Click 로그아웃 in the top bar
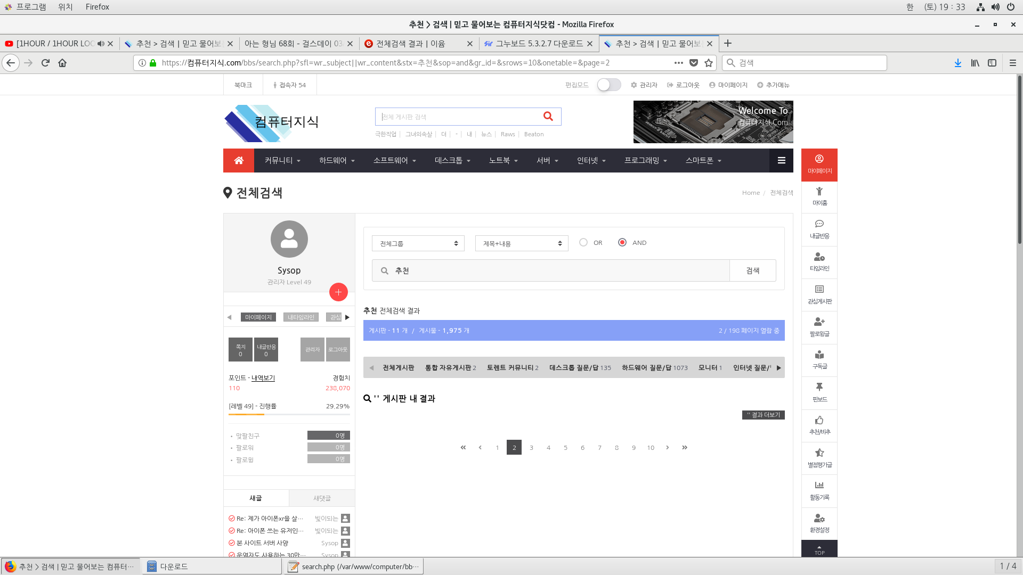The height and width of the screenshot is (575, 1023). (683, 85)
